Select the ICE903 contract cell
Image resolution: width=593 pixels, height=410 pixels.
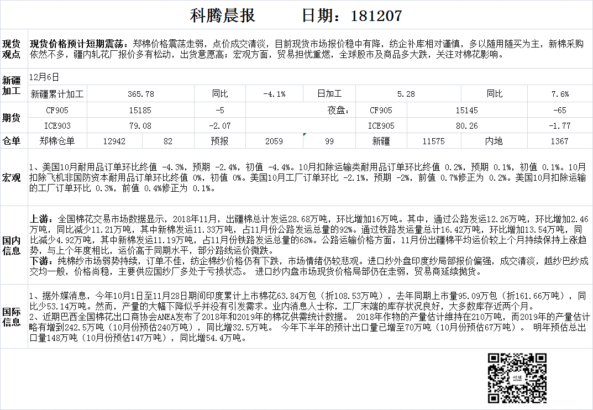coord(57,126)
